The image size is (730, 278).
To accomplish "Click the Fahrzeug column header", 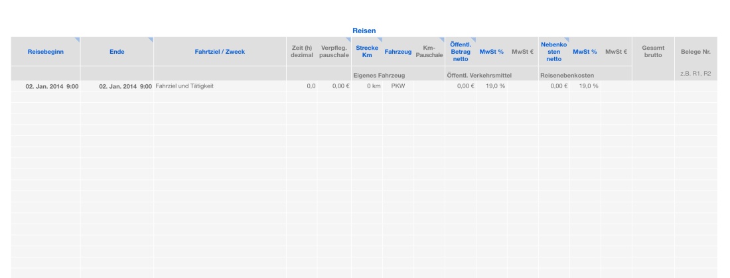I will (397, 52).
